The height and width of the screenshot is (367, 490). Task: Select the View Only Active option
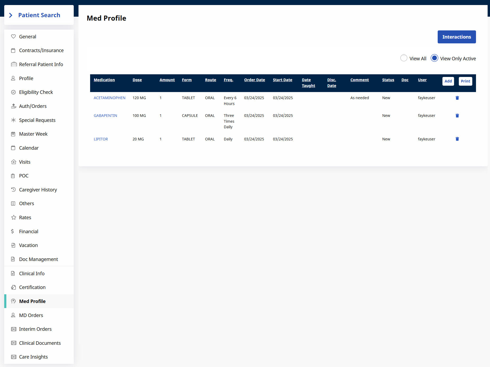pyautogui.click(x=434, y=58)
